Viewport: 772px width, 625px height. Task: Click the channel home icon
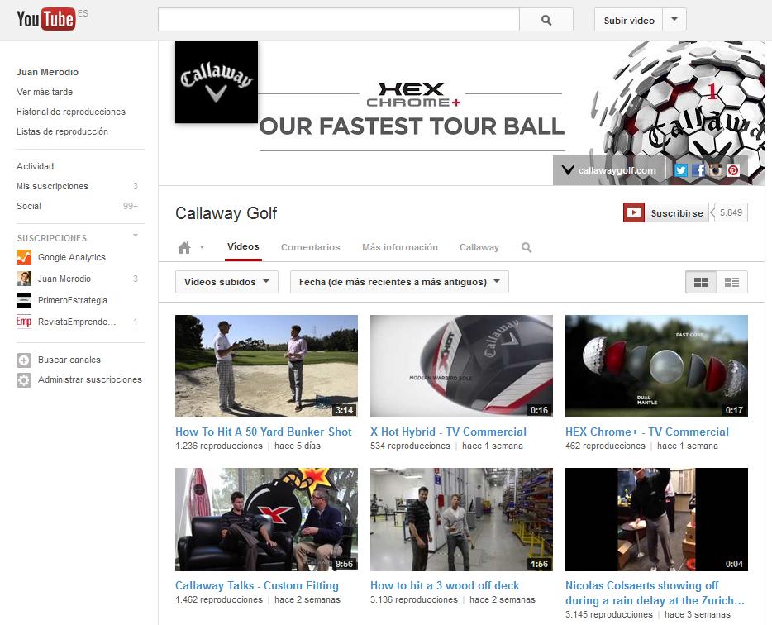pyautogui.click(x=184, y=247)
